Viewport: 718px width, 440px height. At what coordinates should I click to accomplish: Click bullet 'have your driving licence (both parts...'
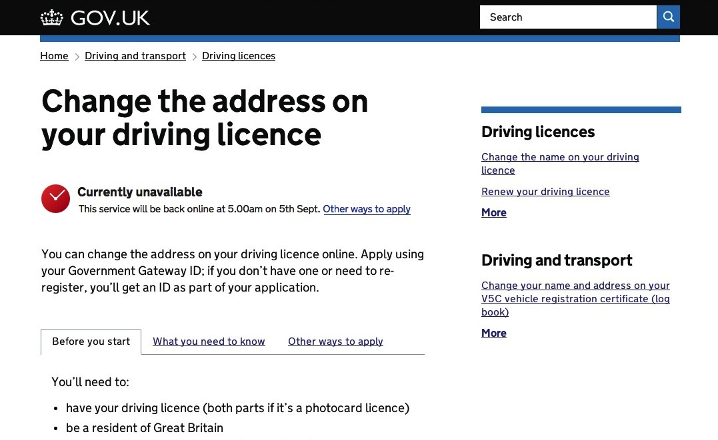pos(237,408)
